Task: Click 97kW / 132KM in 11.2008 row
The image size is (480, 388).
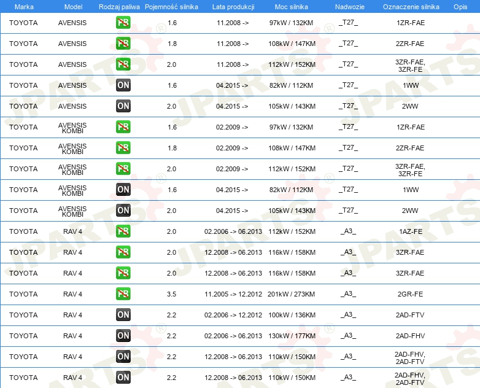Action: (x=291, y=23)
